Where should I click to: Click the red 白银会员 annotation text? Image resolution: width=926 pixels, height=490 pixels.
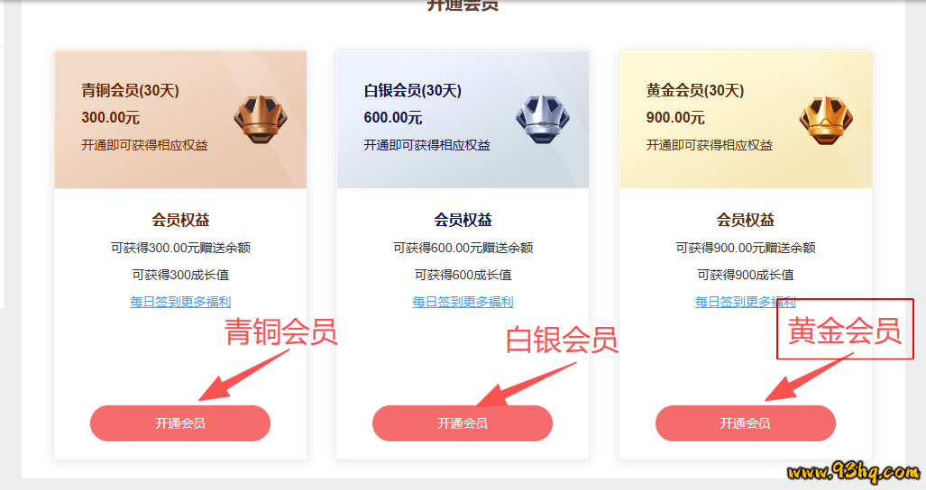pos(562,340)
